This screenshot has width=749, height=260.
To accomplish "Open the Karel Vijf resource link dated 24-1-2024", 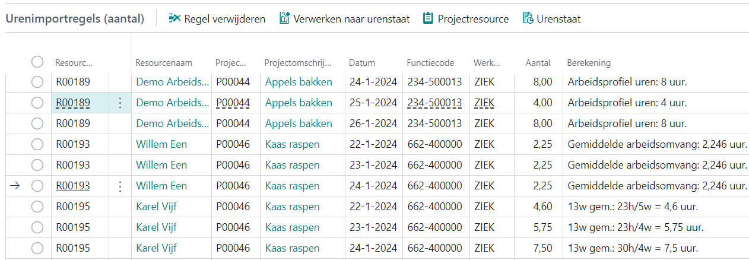I will point(157,248).
